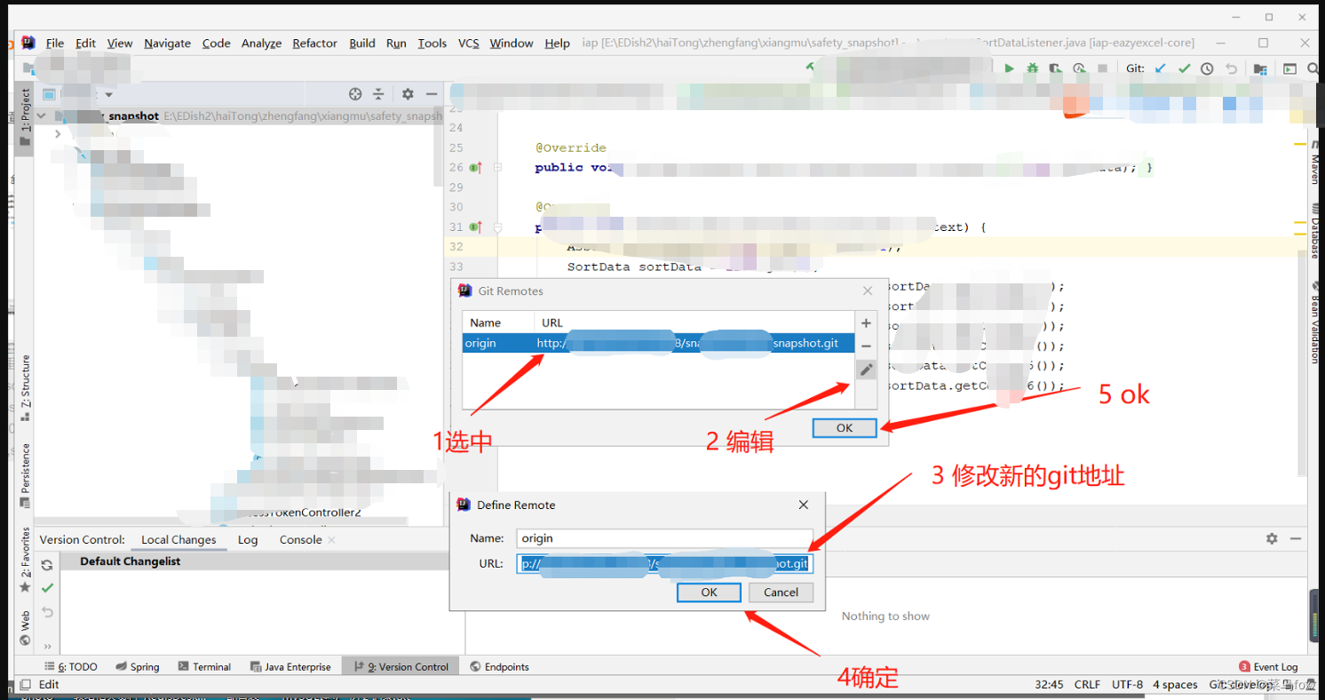Image resolution: width=1325 pixels, height=700 pixels.
Task: Collapse the safety_snapshot project root
Action: (41, 115)
